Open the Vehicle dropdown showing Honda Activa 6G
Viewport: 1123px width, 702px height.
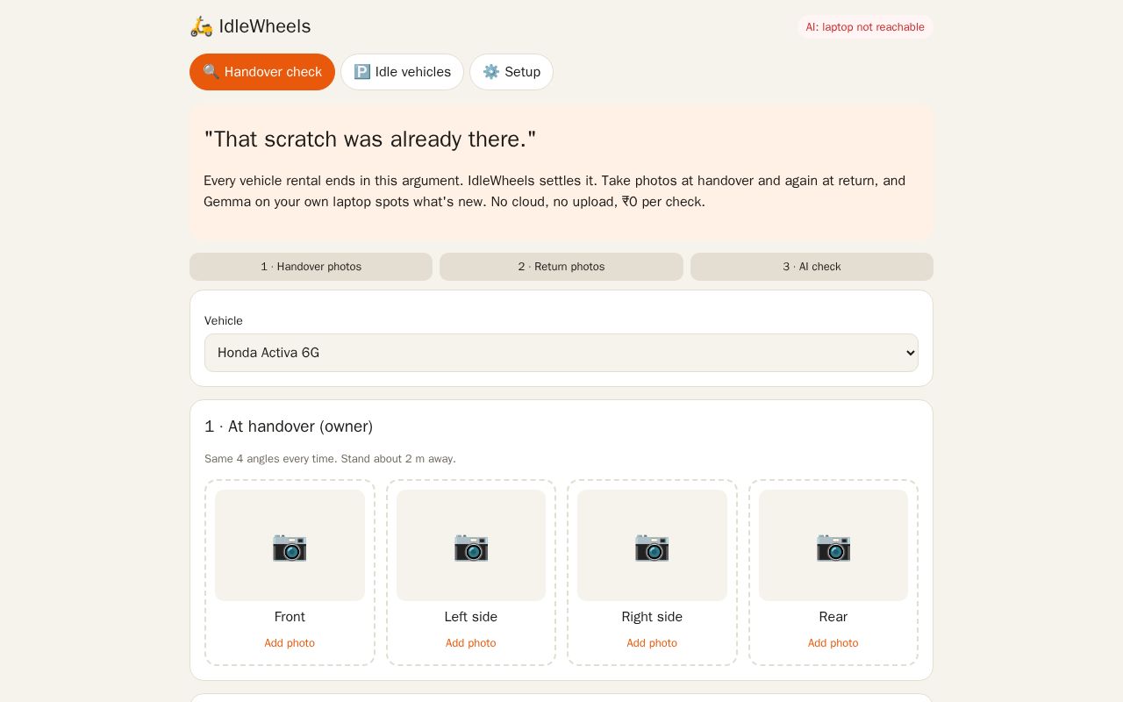(561, 353)
